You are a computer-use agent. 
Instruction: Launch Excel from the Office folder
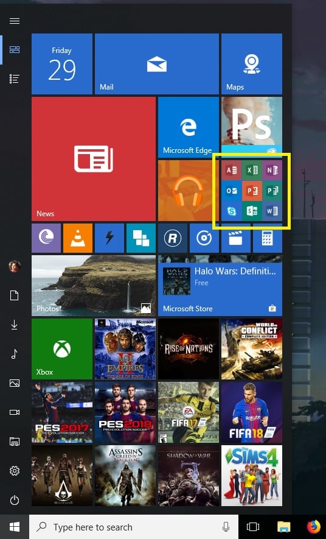pos(252,170)
